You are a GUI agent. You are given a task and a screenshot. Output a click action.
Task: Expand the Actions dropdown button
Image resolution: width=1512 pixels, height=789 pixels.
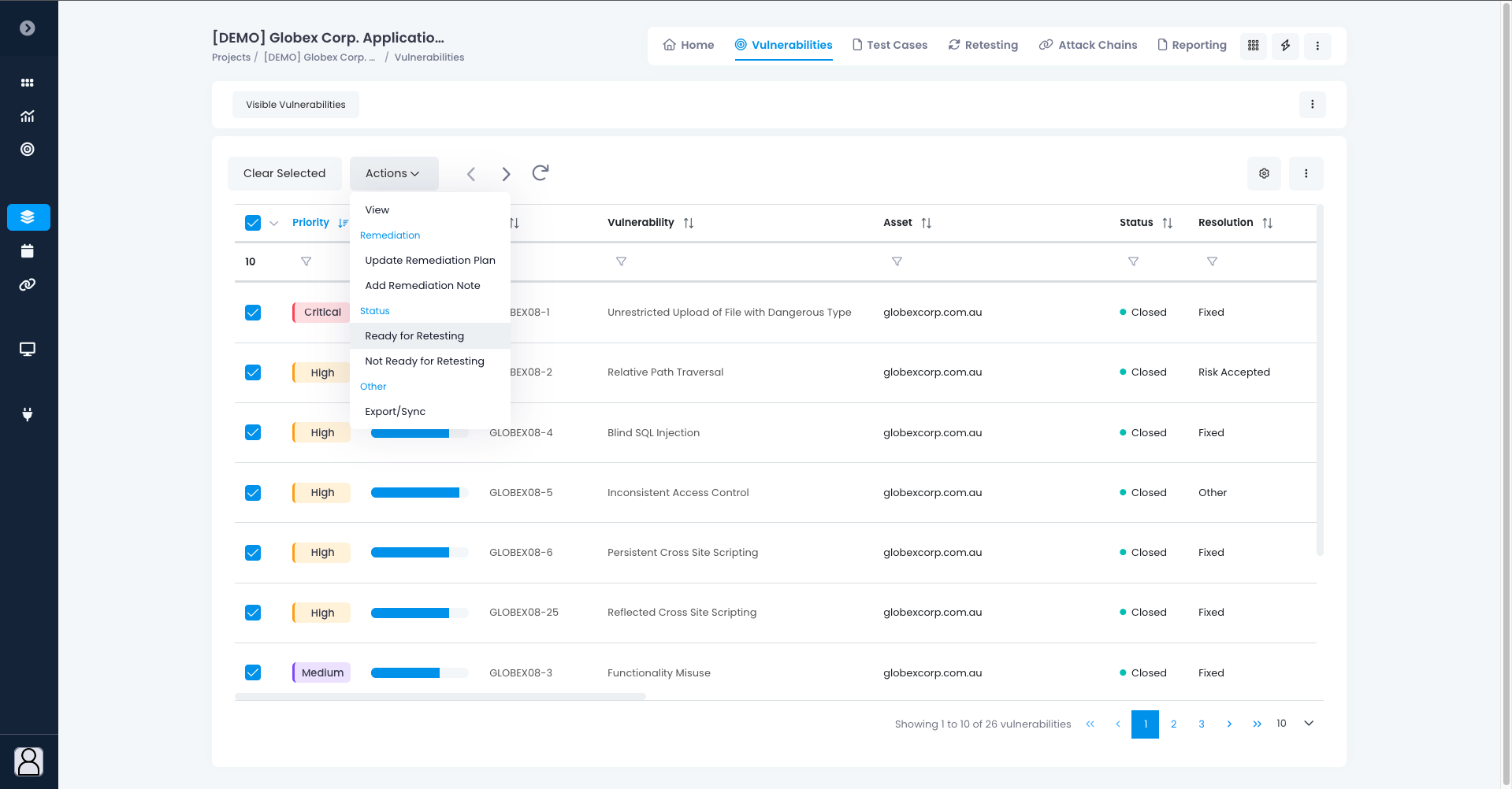(393, 173)
